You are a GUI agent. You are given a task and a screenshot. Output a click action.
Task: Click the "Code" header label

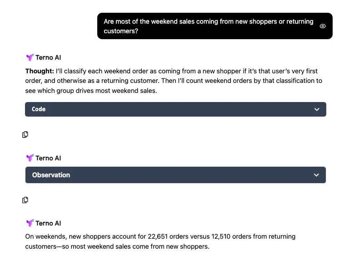(x=39, y=109)
